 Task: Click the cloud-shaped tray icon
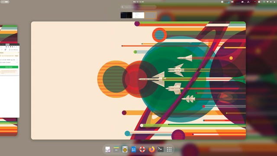click(x=242, y=2)
